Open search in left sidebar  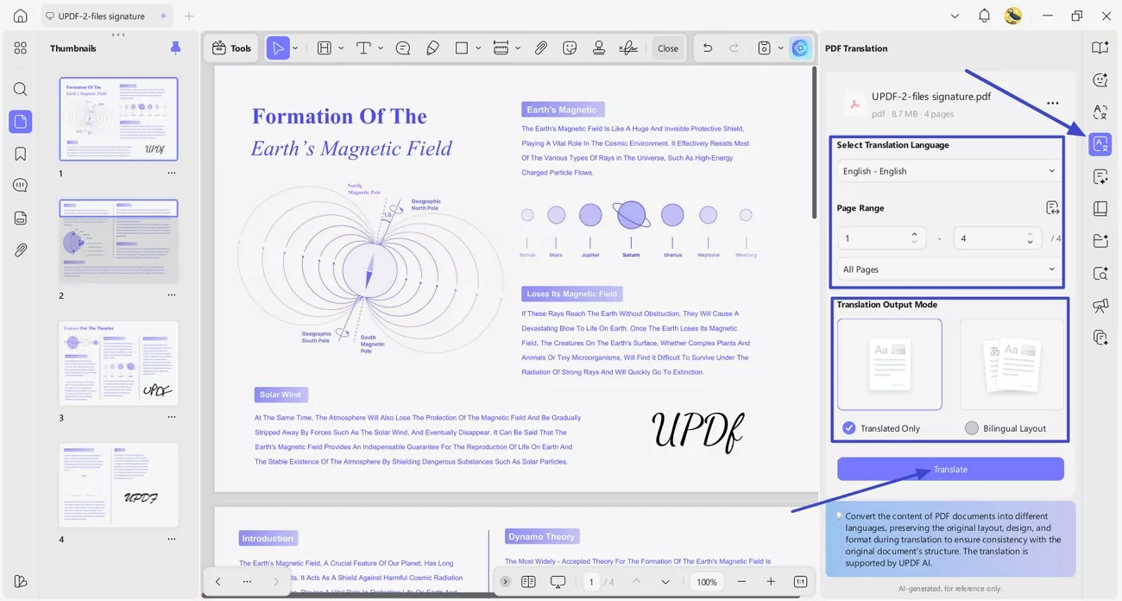(21, 89)
